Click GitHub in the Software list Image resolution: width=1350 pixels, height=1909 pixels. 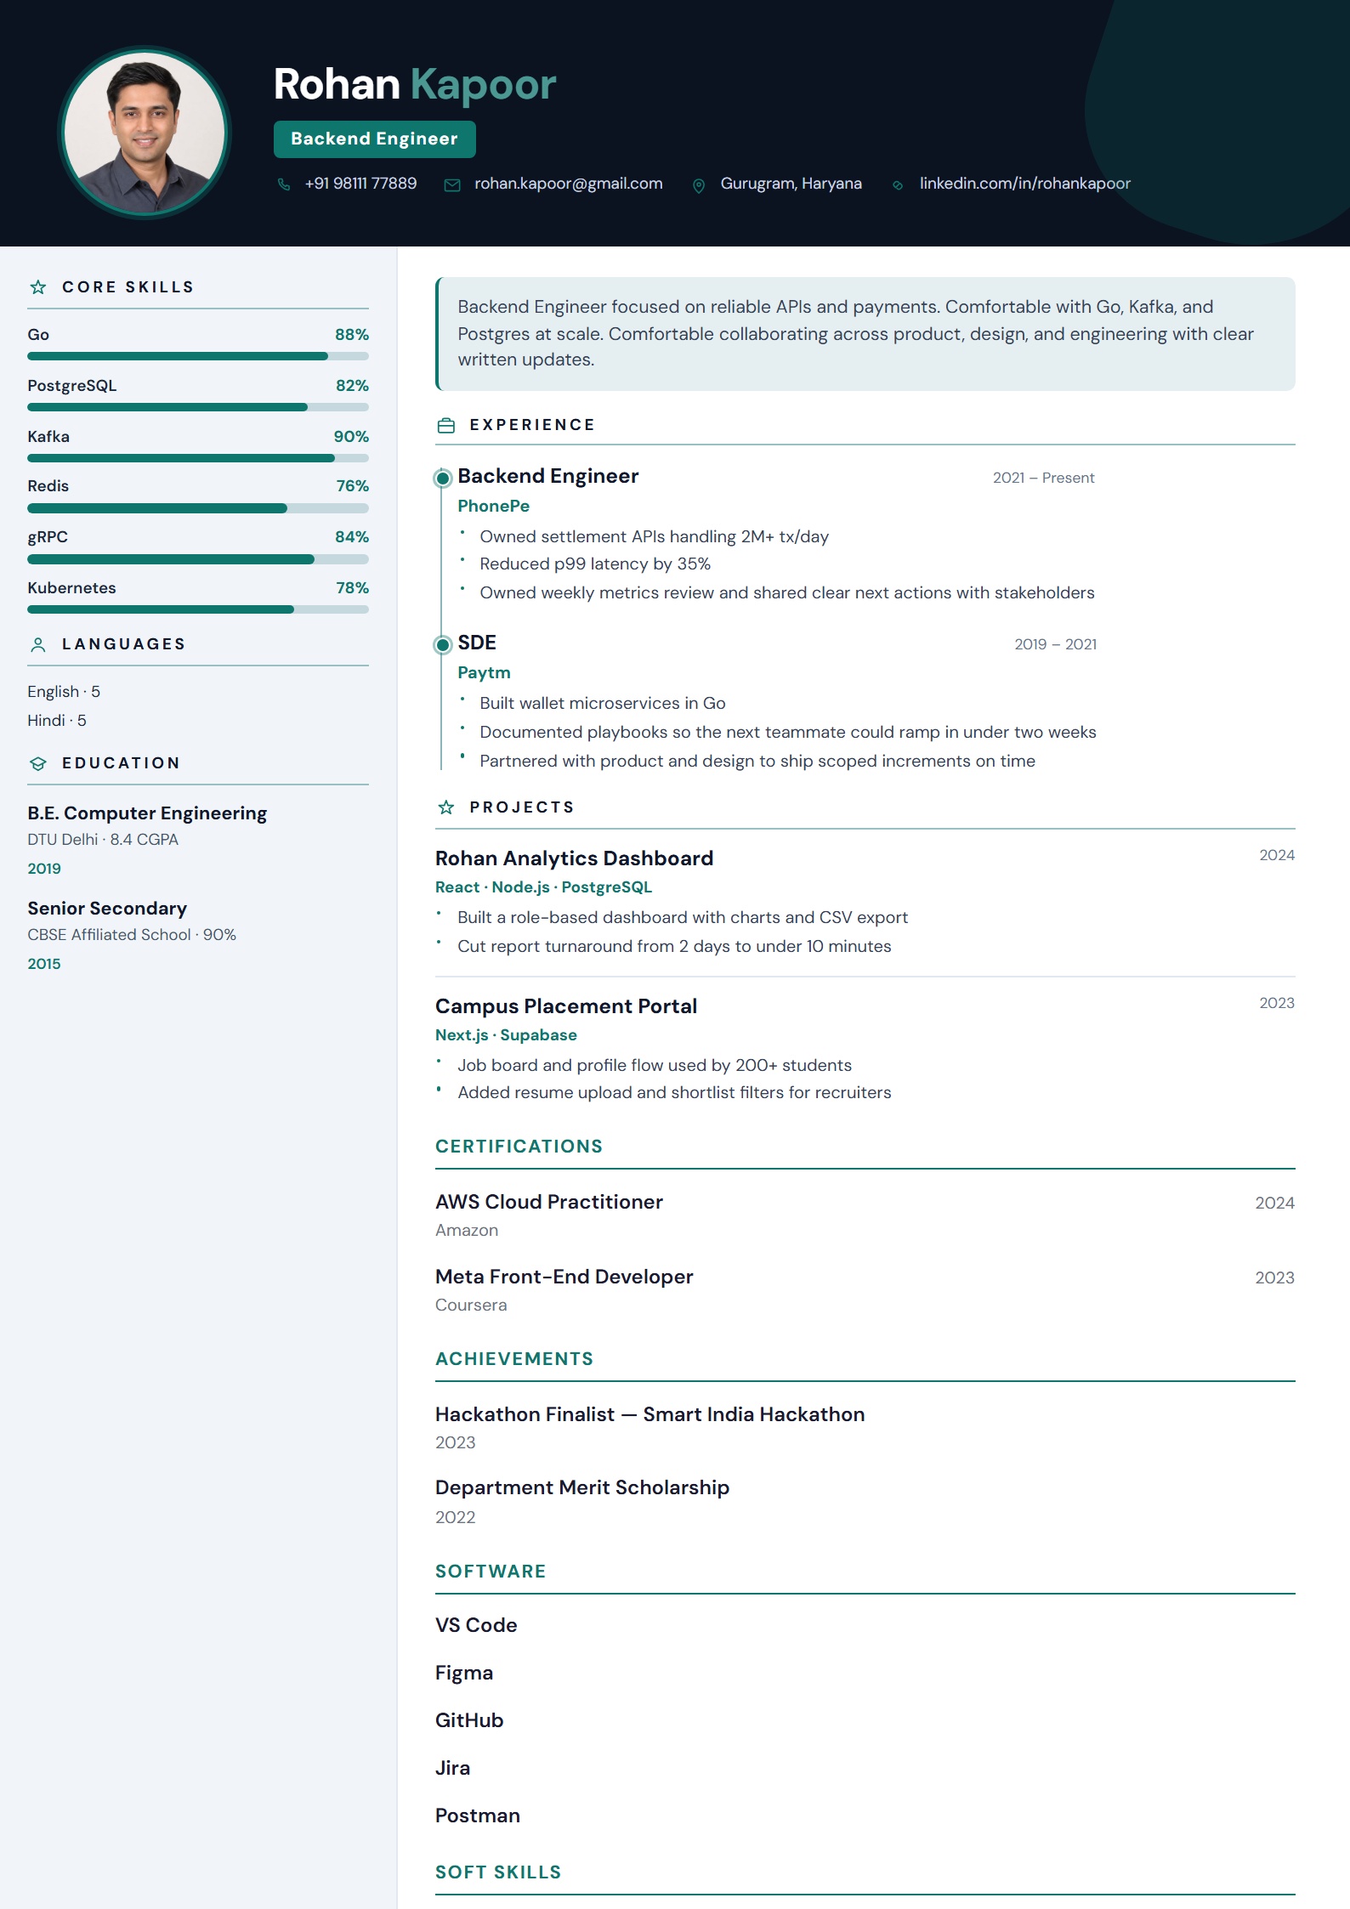(x=469, y=1720)
